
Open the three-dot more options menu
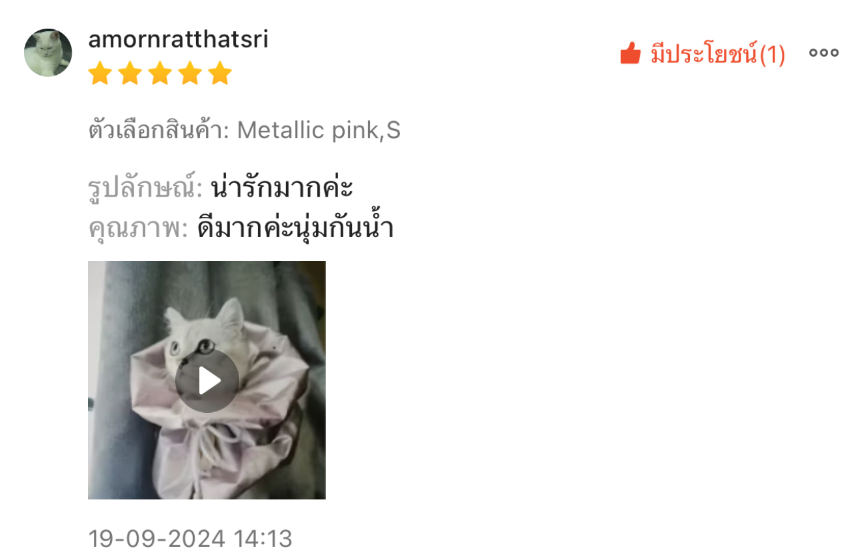coord(824,53)
